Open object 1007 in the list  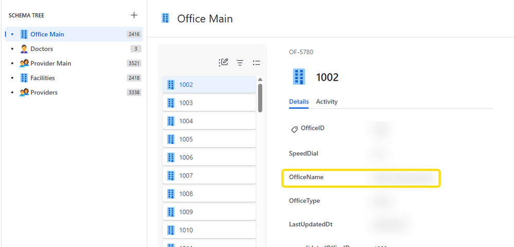209,175
